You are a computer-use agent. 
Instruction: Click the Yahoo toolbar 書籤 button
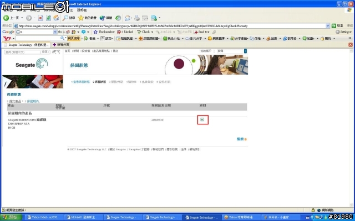(x=90, y=39)
